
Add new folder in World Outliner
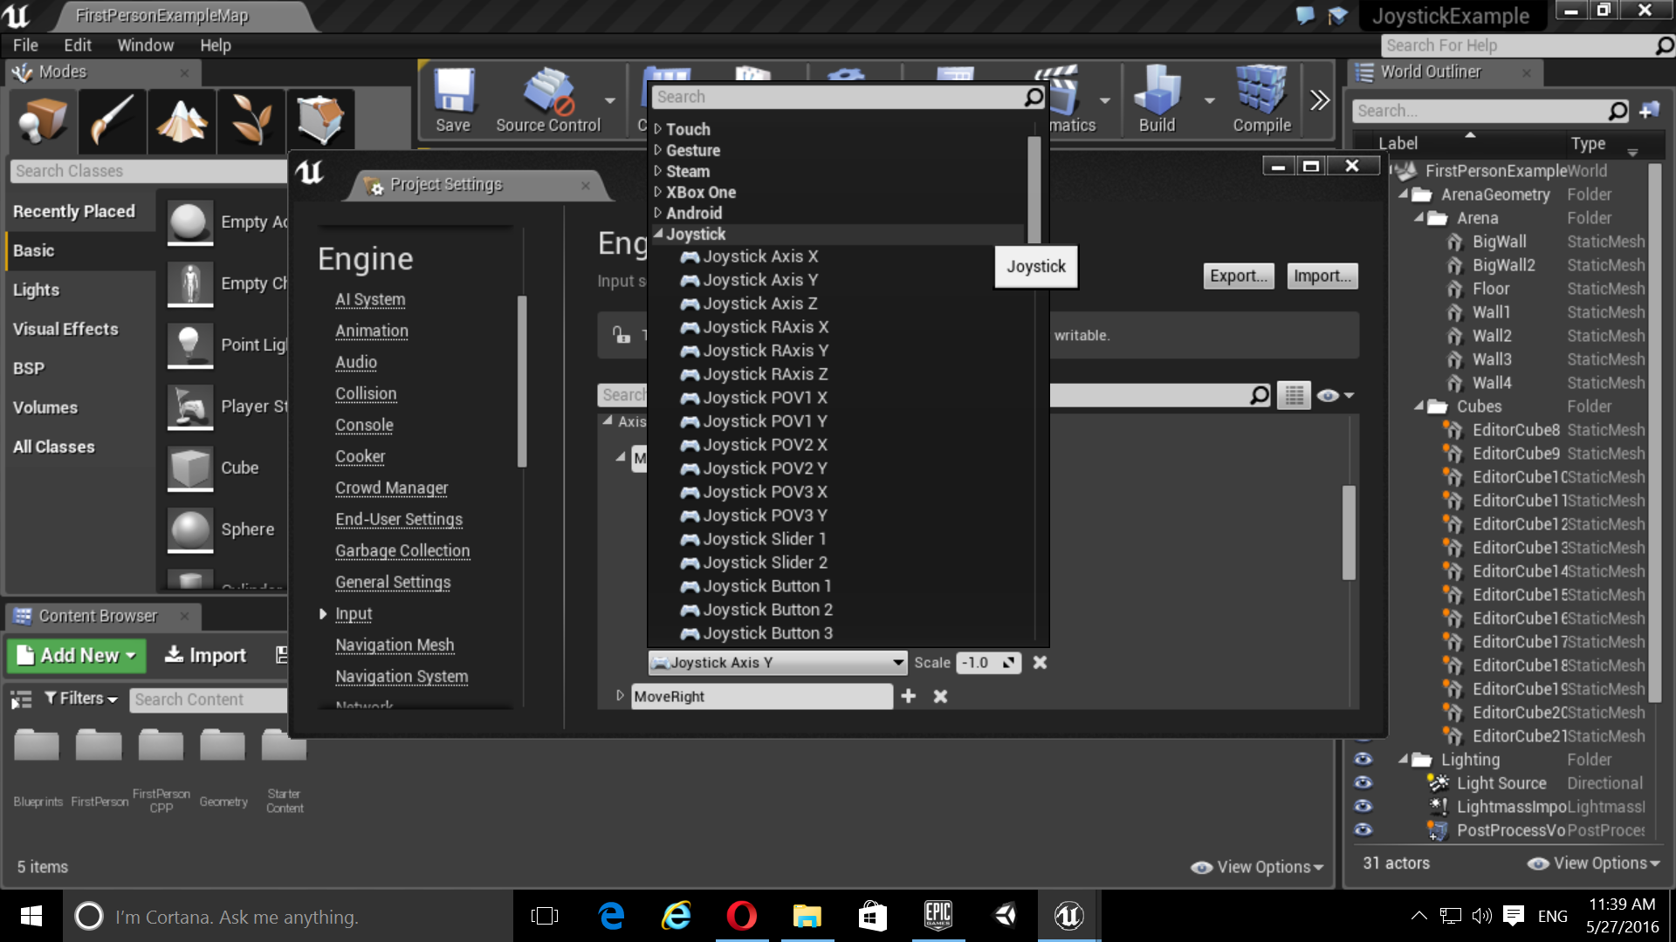1649,111
